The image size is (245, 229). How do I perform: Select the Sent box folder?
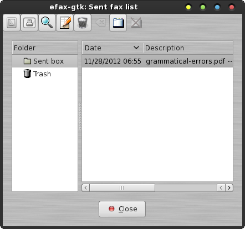45,61
